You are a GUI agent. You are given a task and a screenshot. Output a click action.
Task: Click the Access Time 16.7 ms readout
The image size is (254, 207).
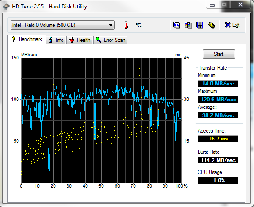pos(218,139)
